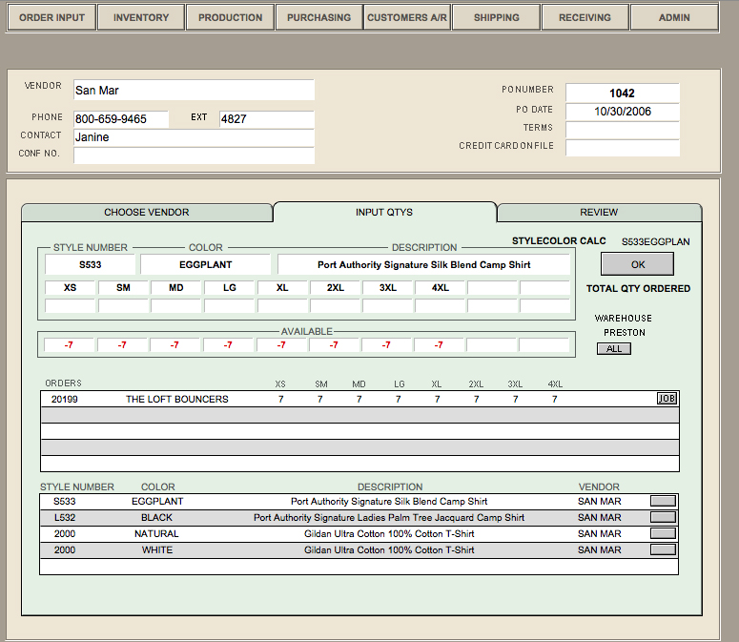This screenshot has width=739, height=642.
Task: Edit the PHONE field 800-659-9465
Action: click(121, 119)
